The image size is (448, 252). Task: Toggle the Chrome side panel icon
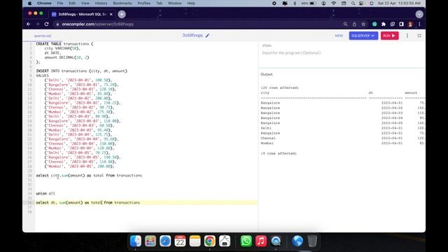401,24
